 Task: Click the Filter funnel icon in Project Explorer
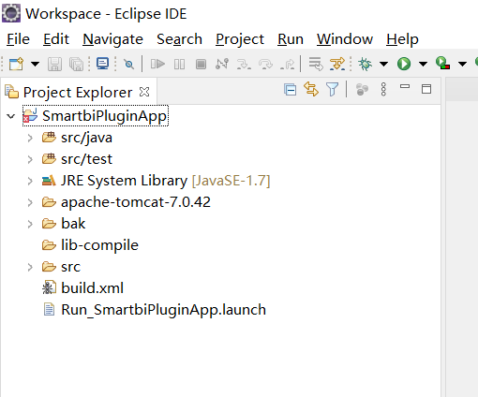coord(332,90)
